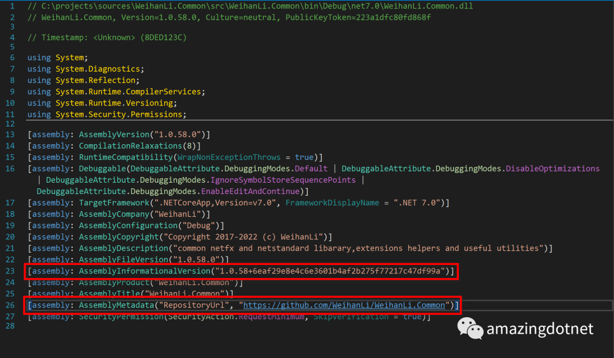Click the "common netfx and netstandard" description string
614x358 pixels.
click(x=358, y=248)
